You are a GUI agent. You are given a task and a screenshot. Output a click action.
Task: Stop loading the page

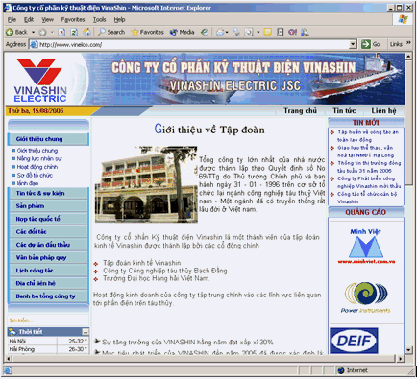[61, 32]
